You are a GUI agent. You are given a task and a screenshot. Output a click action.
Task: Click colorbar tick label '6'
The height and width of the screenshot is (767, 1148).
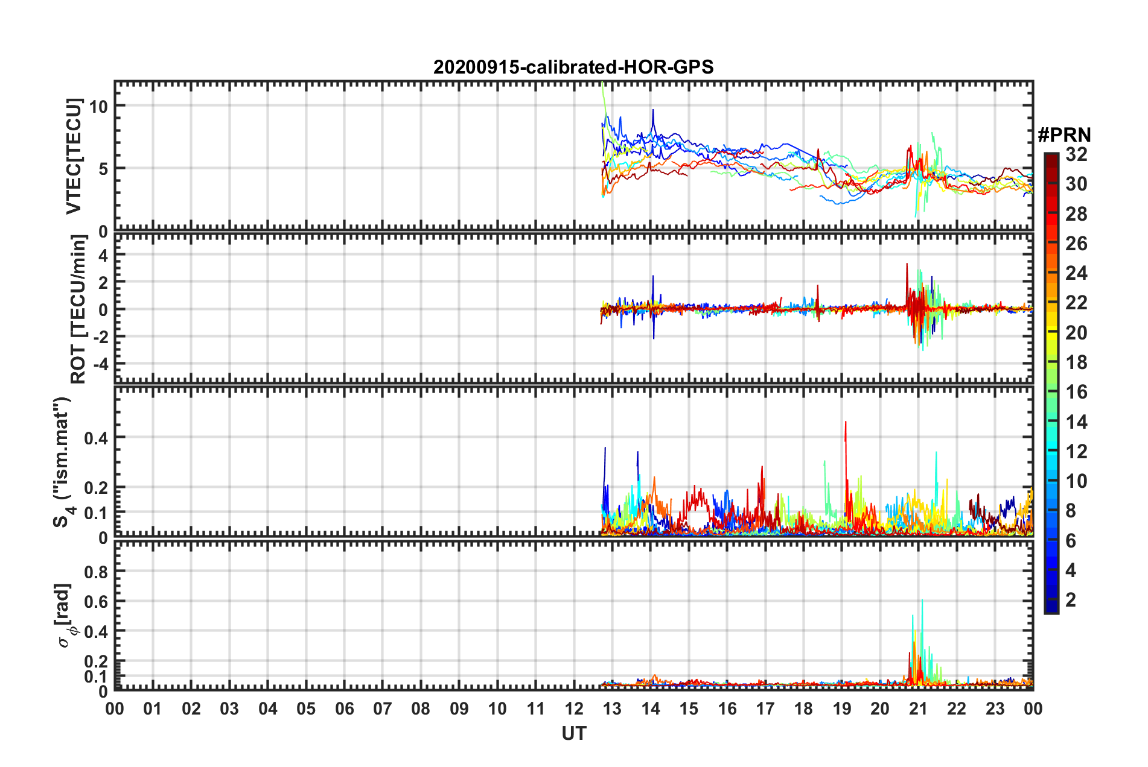click(x=1071, y=540)
